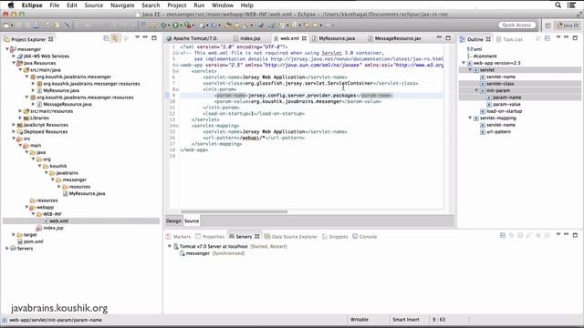This screenshot has height=328, width=584.
Task: Click editor horizontal scrollbar thumb
Action: tap(235, 211)
